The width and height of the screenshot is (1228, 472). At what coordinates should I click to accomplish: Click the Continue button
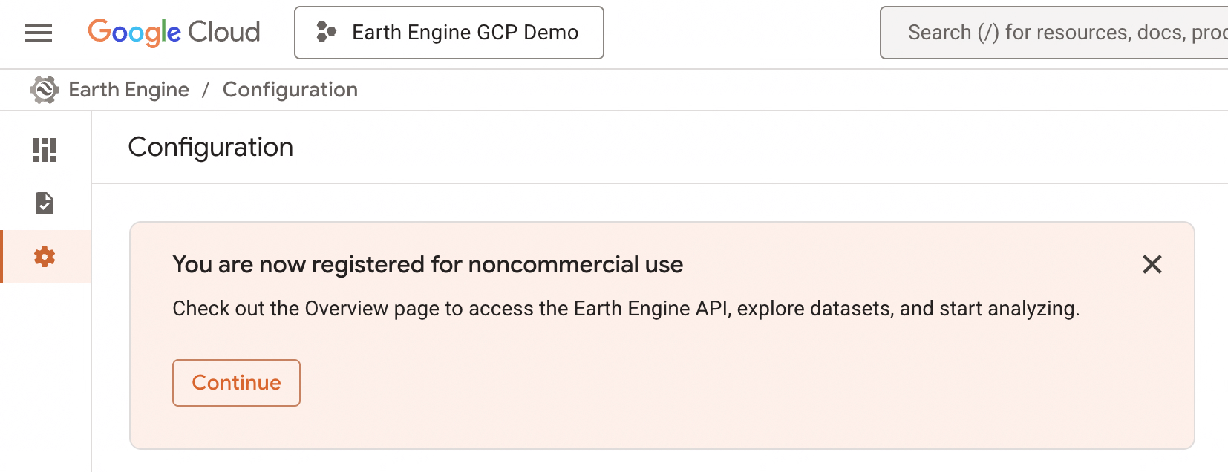[236, 383]
